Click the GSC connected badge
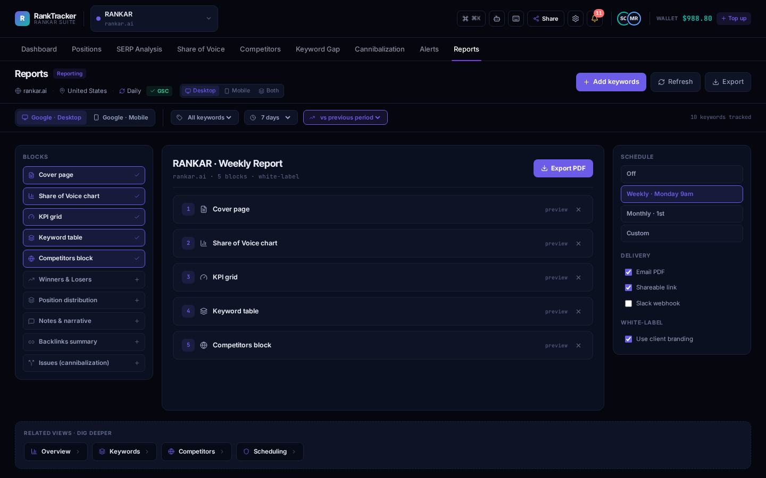The height and width of the screenshot is (478, 766). coord(159,91)
